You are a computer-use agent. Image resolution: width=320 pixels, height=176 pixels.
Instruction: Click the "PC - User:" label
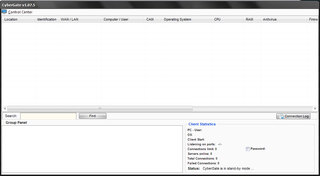[x=195, y=130]
